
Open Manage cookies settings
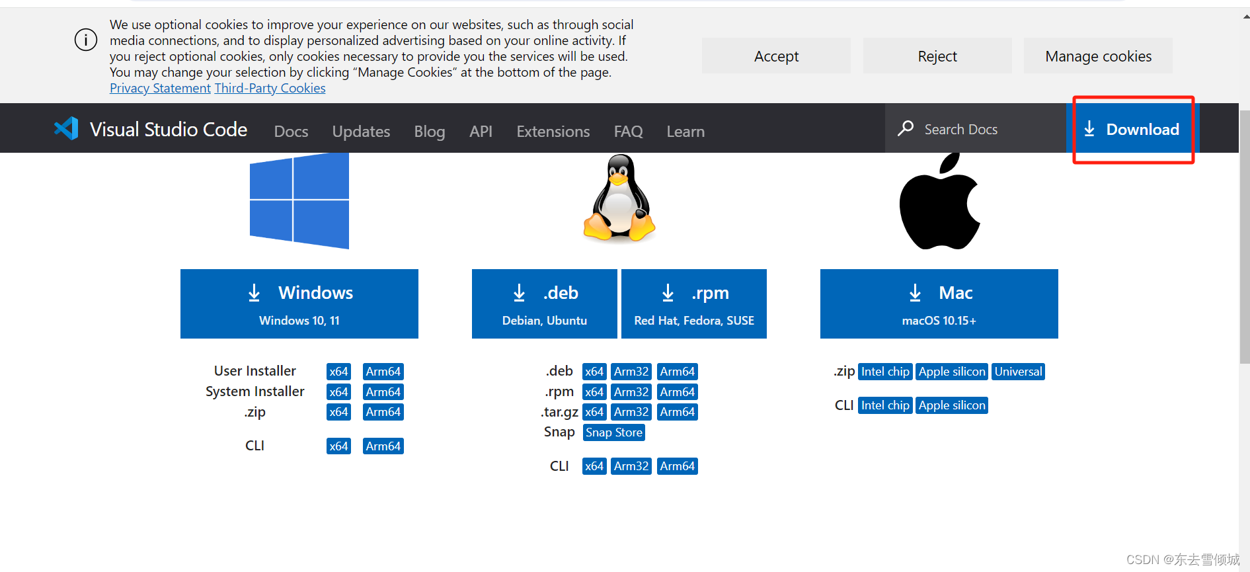1098,56
